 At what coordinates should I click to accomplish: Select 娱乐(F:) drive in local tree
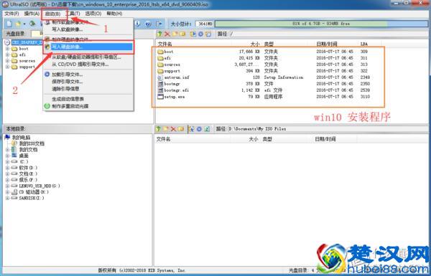click(28, 180)
